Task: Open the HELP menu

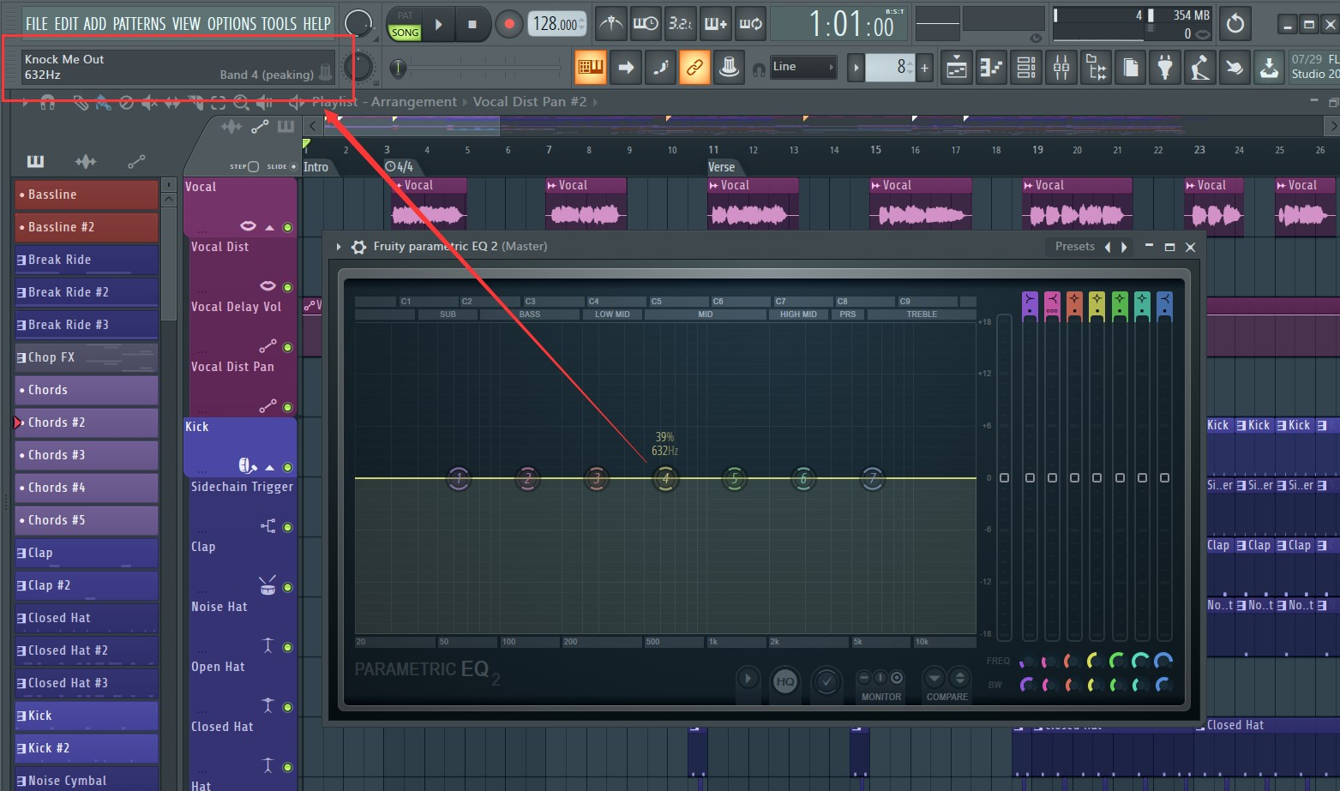Action: click(316, 24)
